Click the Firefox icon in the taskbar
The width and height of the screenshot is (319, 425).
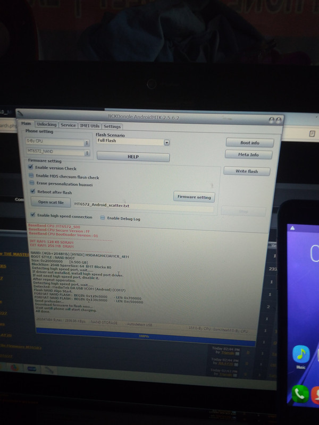point(15,367)
